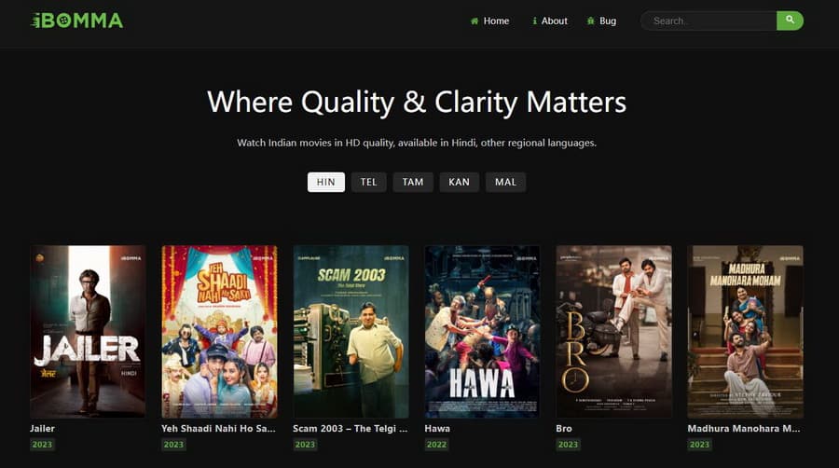Click the Madhura Manohara Moham title link
This screenshot has width=839, height=468.
click(744, 429)
